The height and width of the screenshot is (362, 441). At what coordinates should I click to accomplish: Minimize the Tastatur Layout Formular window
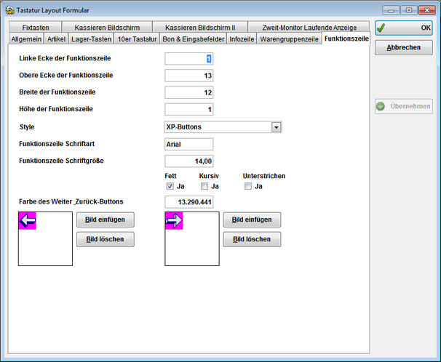[391, 10]
